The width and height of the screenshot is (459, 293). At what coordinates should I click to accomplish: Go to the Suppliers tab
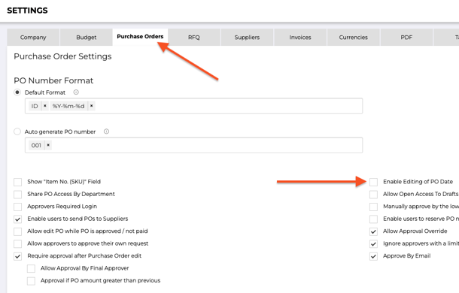click(x=247, y=37)
